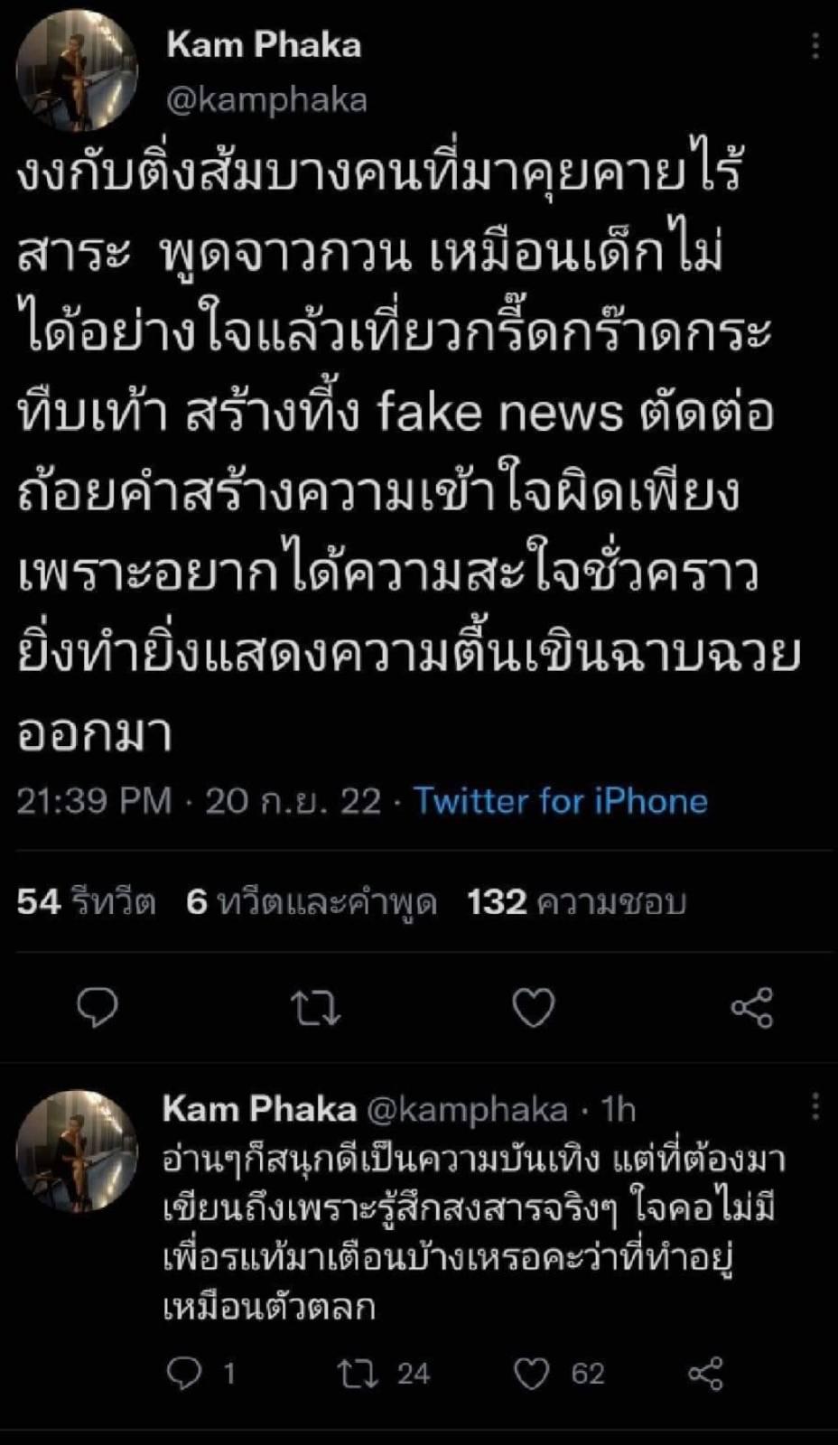
Task: Tap the share icon under main tweet
Action: coord(751,1008)
